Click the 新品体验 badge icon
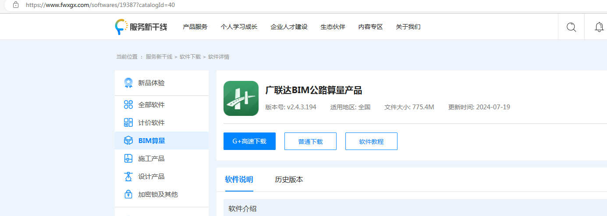This screenshot has width=607, height=216. click(128, 83)
